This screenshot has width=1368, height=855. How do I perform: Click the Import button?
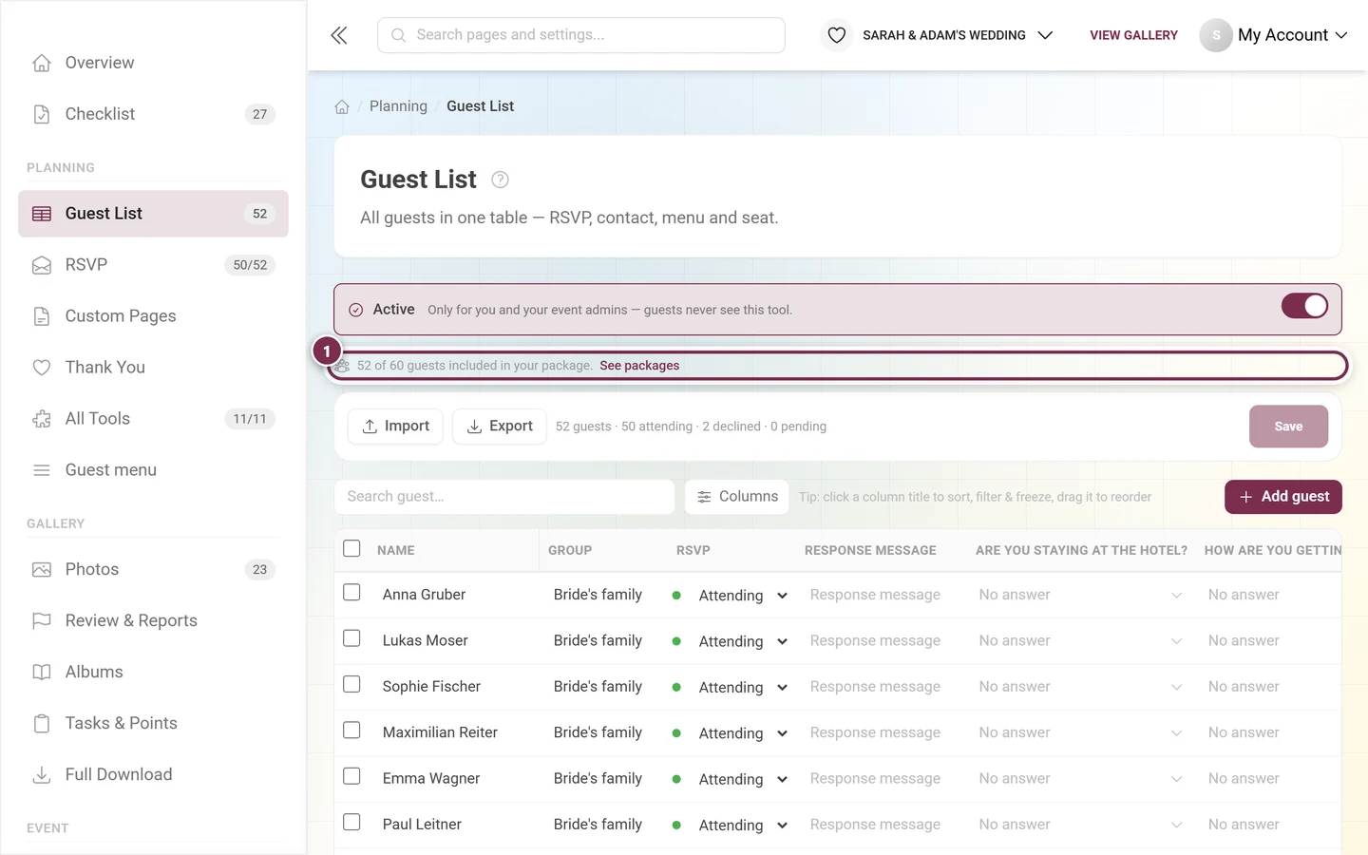pos(396,427)
